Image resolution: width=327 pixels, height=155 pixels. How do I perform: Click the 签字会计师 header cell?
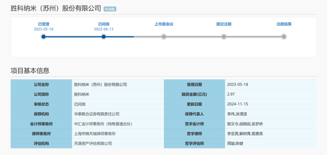[195, 124]
